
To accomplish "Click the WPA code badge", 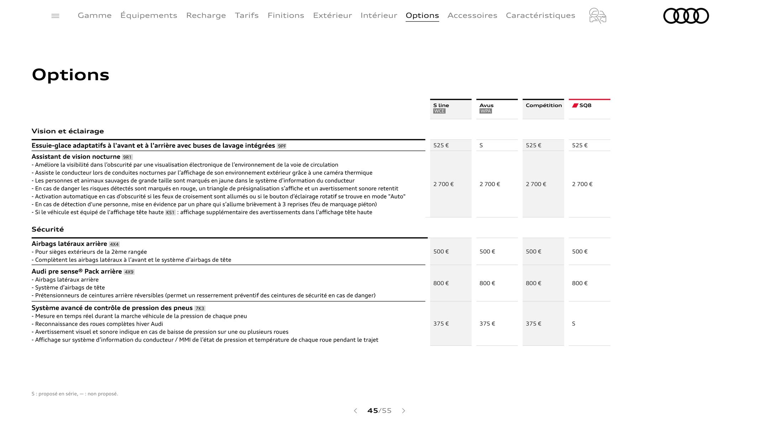I will (486, 111).
